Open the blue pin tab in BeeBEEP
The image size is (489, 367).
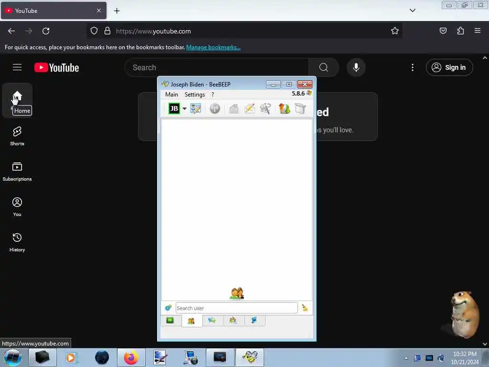[x=254, y=321]
